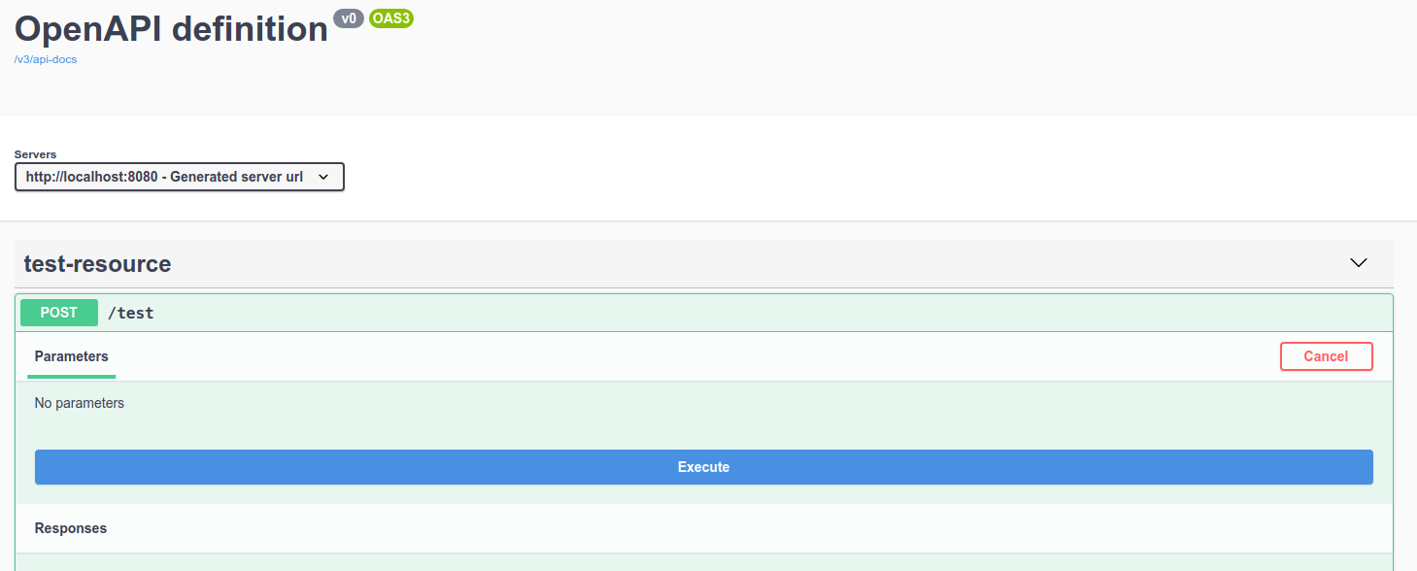Cancel the try-it-out mode
Image resolution: width=1417 pixels, height=571 pixels.
(1326, 356)
